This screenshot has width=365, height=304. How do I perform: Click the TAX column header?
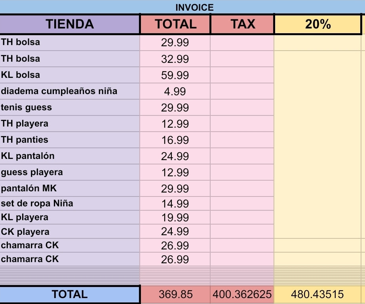[242, 24]
